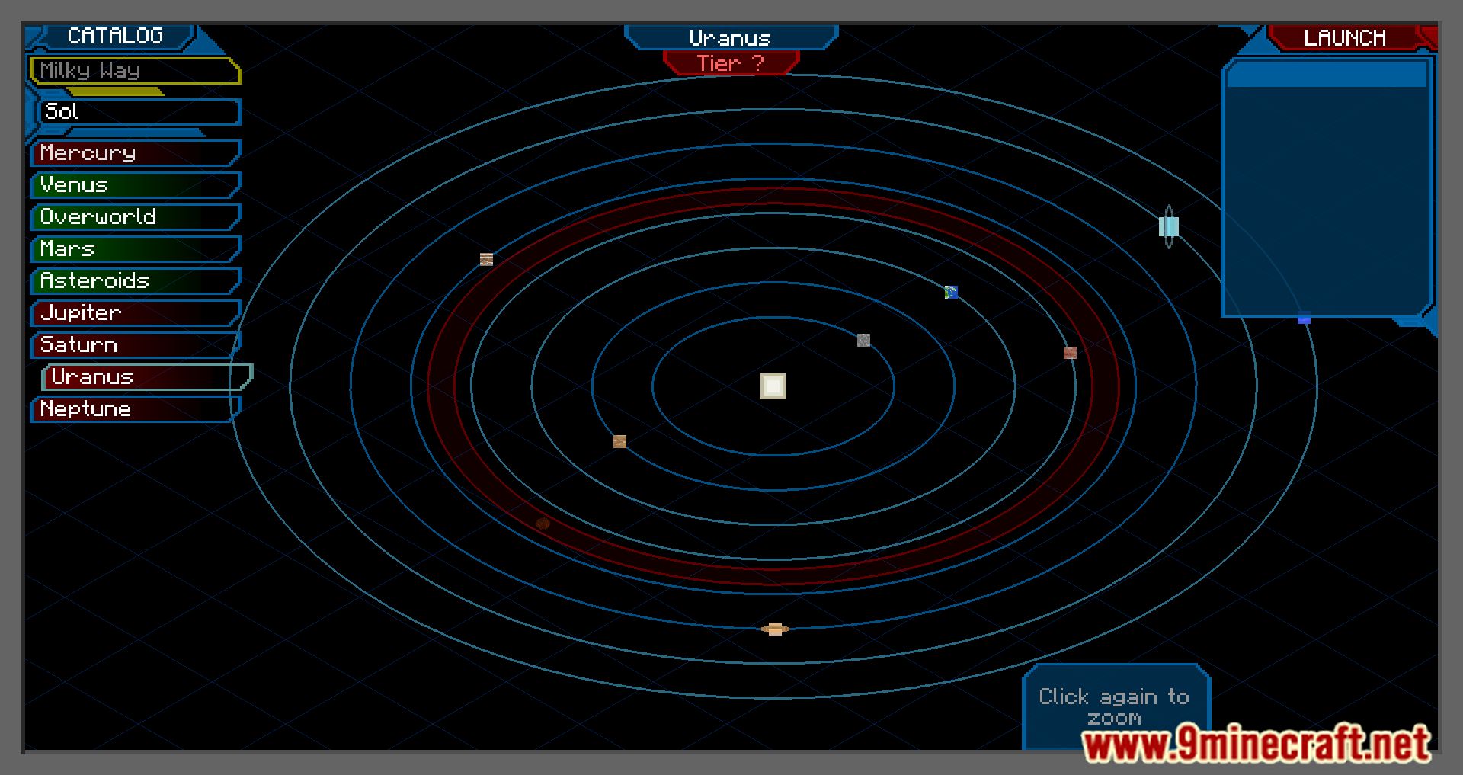This screenshot has height=775, width=1463.
Task: Choose Venus in the catalog list
Action: (x=136, y=185)
